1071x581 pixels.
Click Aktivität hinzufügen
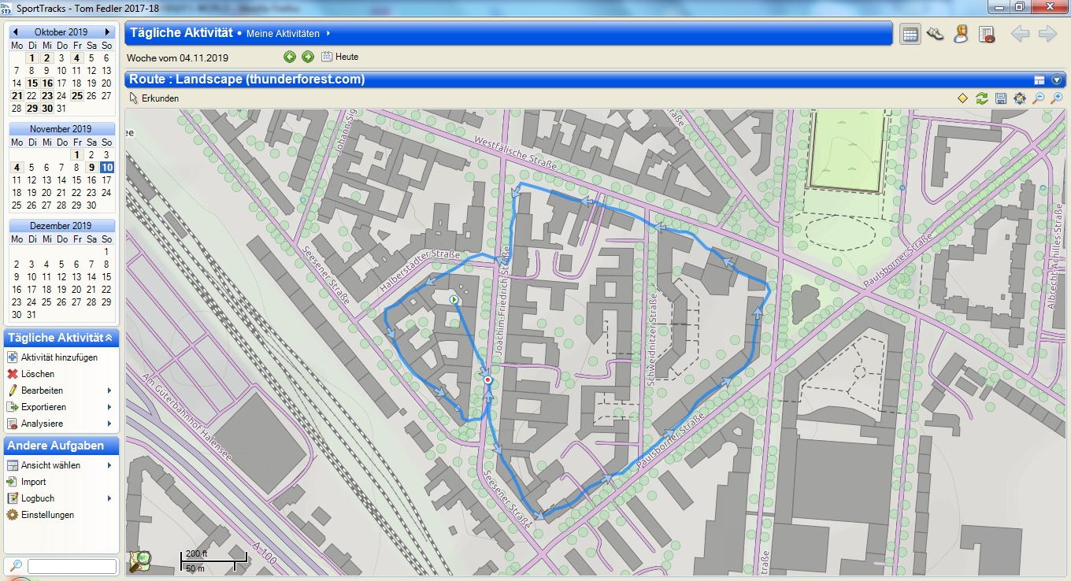pos(59,357)
